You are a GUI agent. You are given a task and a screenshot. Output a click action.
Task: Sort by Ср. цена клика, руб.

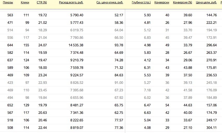pyautogui.click(x=110, y=2)
